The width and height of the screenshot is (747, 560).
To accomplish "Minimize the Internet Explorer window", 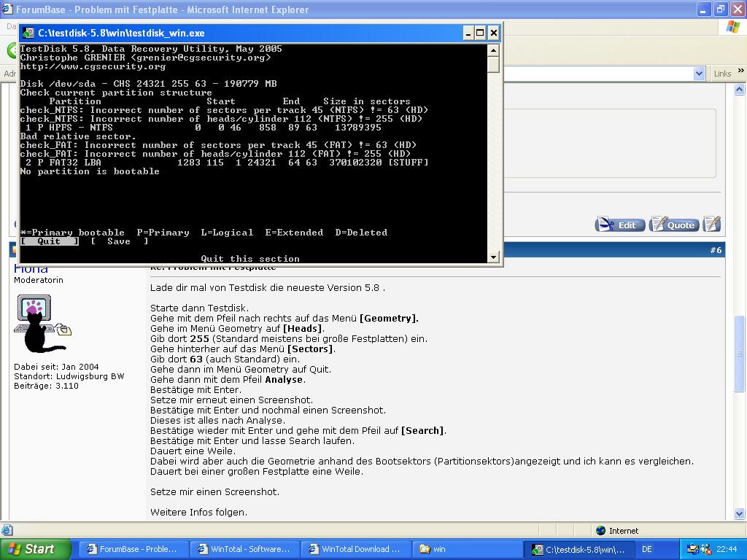I will coord(704,9).
